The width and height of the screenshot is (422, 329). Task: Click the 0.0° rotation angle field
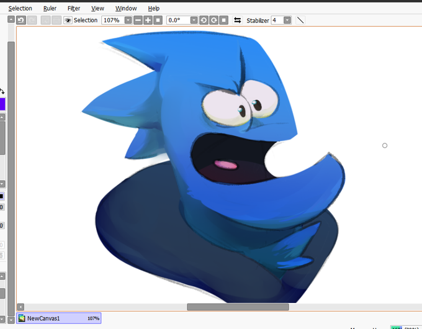pyautogui.click(x=179, y=20)
